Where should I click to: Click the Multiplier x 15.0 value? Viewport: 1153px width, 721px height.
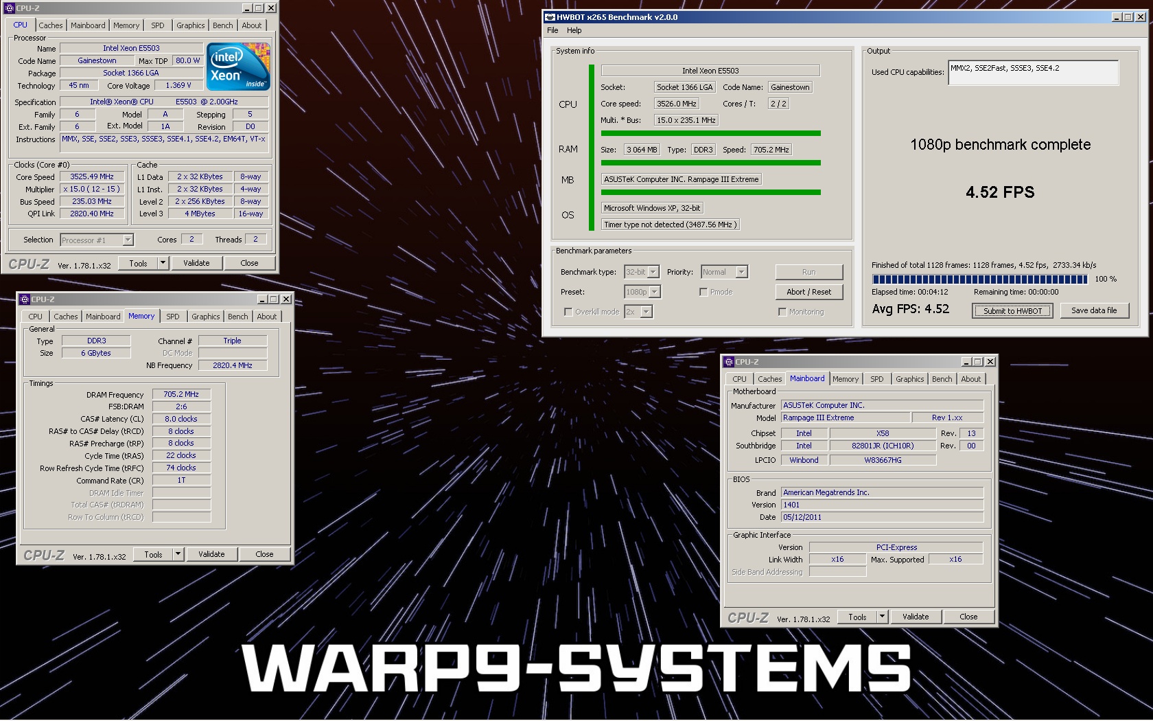[92, 189]
